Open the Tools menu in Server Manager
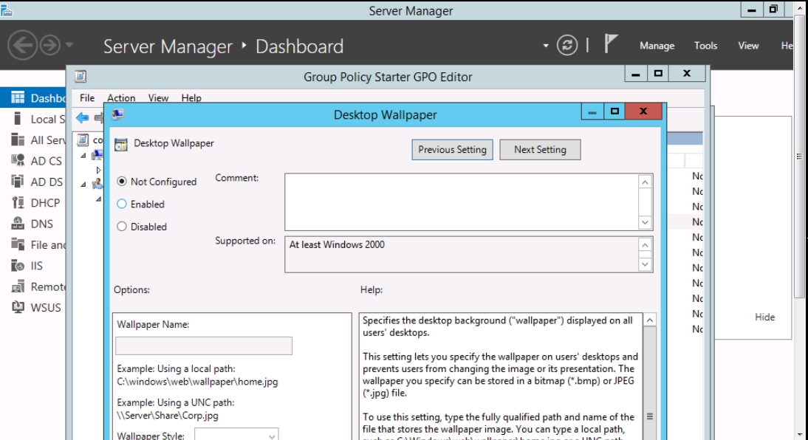This screenshot has height=440, width=808. [705, 46]
